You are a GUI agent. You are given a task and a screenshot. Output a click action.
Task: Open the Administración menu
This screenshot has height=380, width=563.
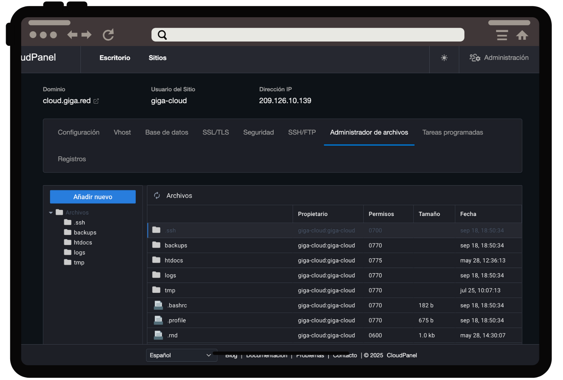pyautogui.click(x=499, y=58)
